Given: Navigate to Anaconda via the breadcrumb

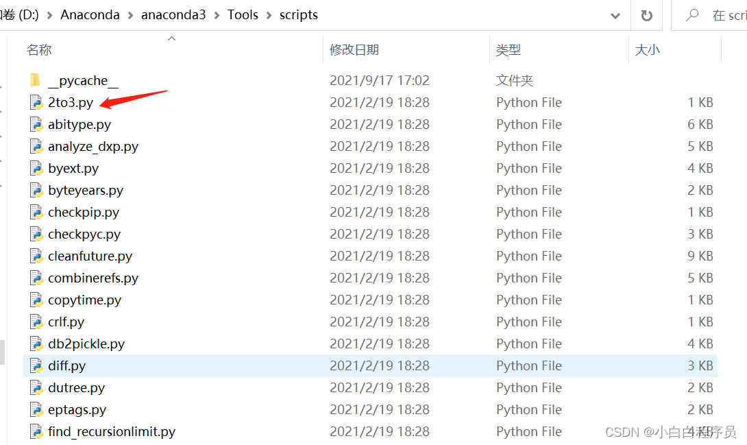Looking at the screenshot, I should click(x=90, y=14).
